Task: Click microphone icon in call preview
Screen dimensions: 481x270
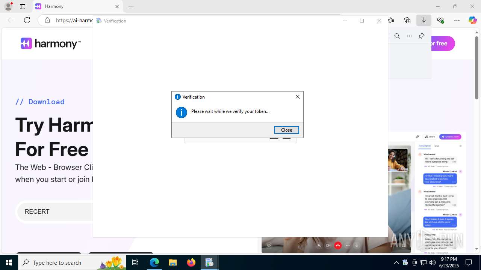Action: (x=357, y=246)
